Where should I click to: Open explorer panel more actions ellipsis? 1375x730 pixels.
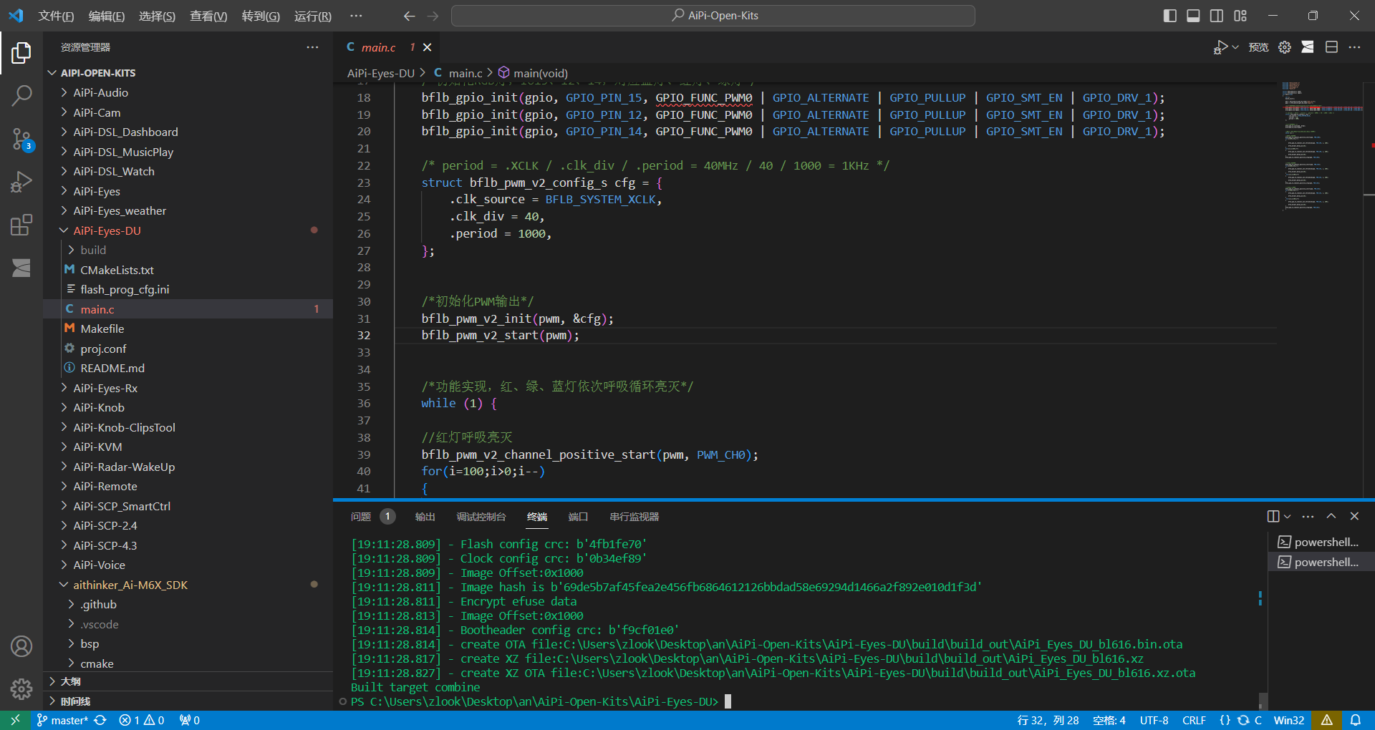click(312, 47)
